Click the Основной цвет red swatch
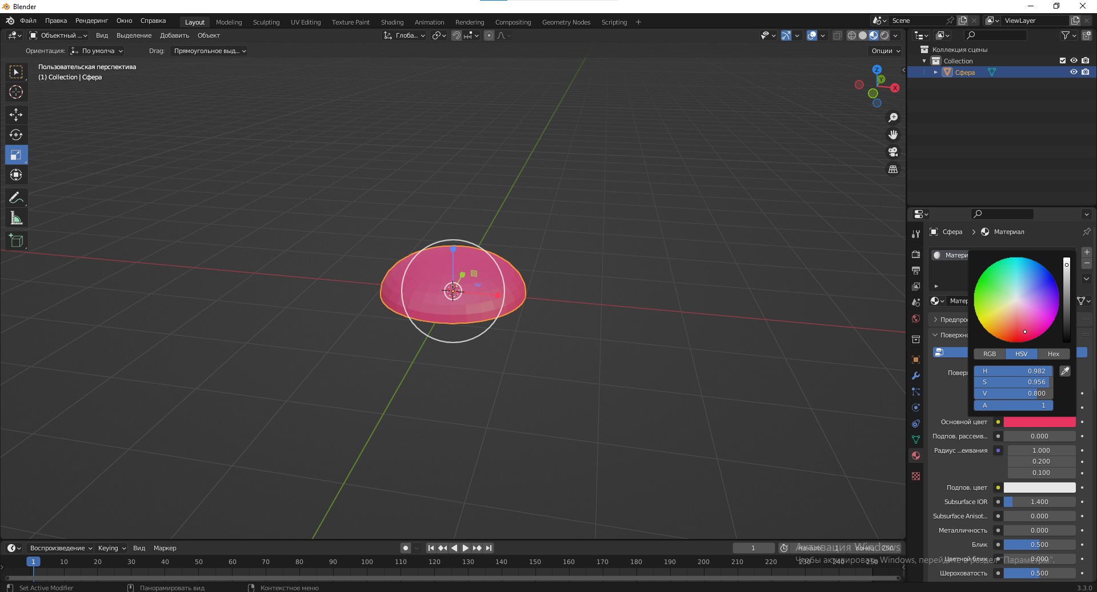The height and width of the screenshot is (592, 1097). (x=1039, y=422)
